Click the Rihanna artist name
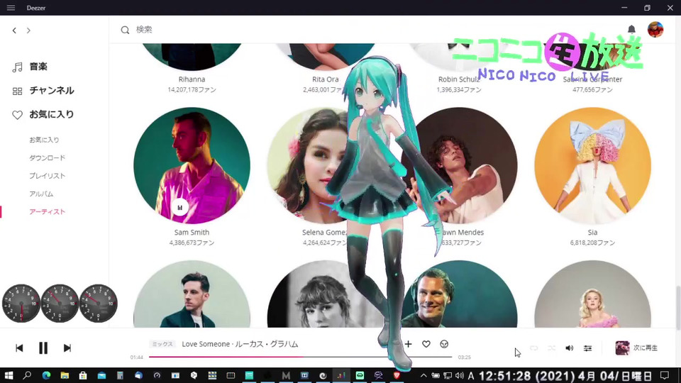 click(192, 79)
